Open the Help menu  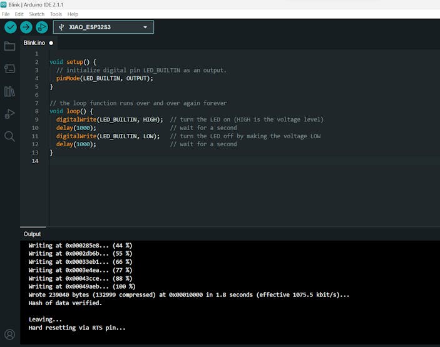click(73, 14)
